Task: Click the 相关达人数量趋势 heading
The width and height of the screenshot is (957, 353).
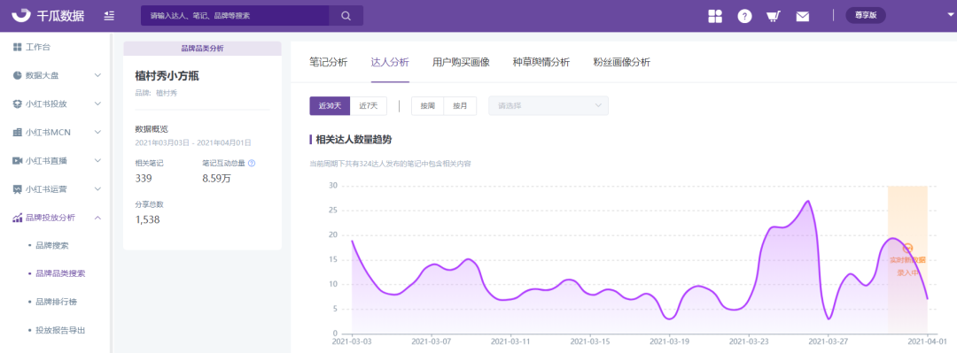Action: point(354,140)
